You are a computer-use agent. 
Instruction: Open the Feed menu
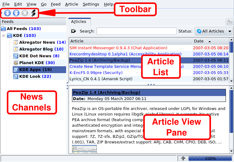pyautogui.click(x=56, y=4)
